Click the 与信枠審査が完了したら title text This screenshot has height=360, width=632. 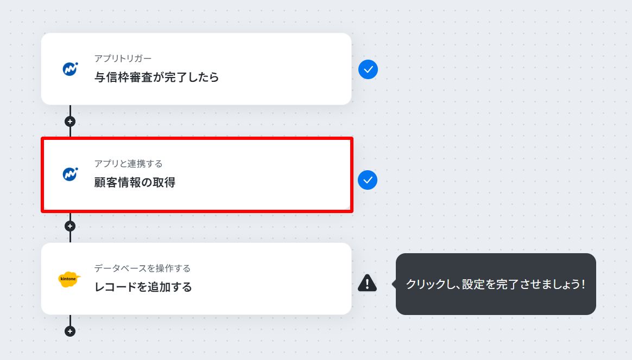click(156, 77)
